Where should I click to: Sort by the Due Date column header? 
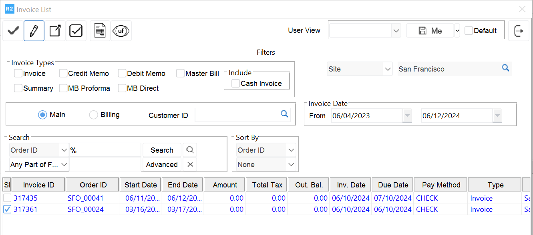tap(393, 185)
